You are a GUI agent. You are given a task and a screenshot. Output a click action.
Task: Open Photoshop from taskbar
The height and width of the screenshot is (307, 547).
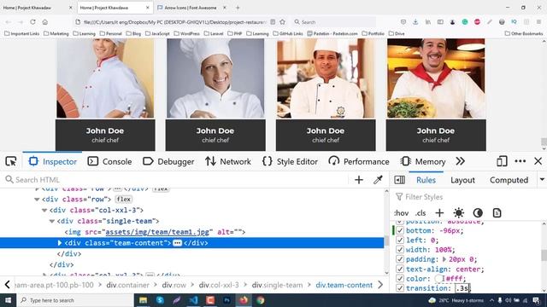[226, 300]
